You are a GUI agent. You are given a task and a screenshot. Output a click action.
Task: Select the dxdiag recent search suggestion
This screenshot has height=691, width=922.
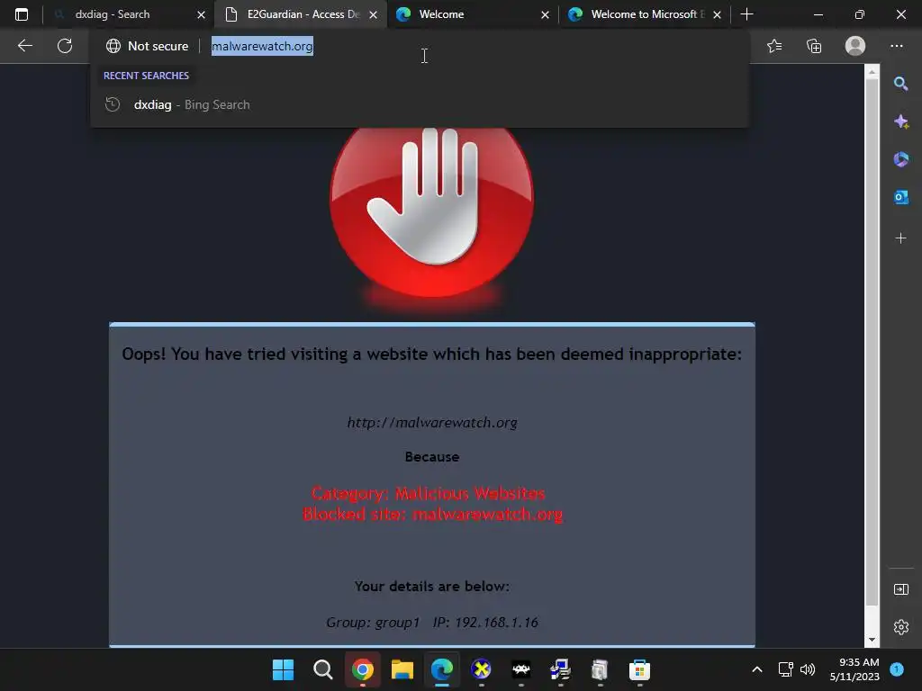click(x=420, y=104)
